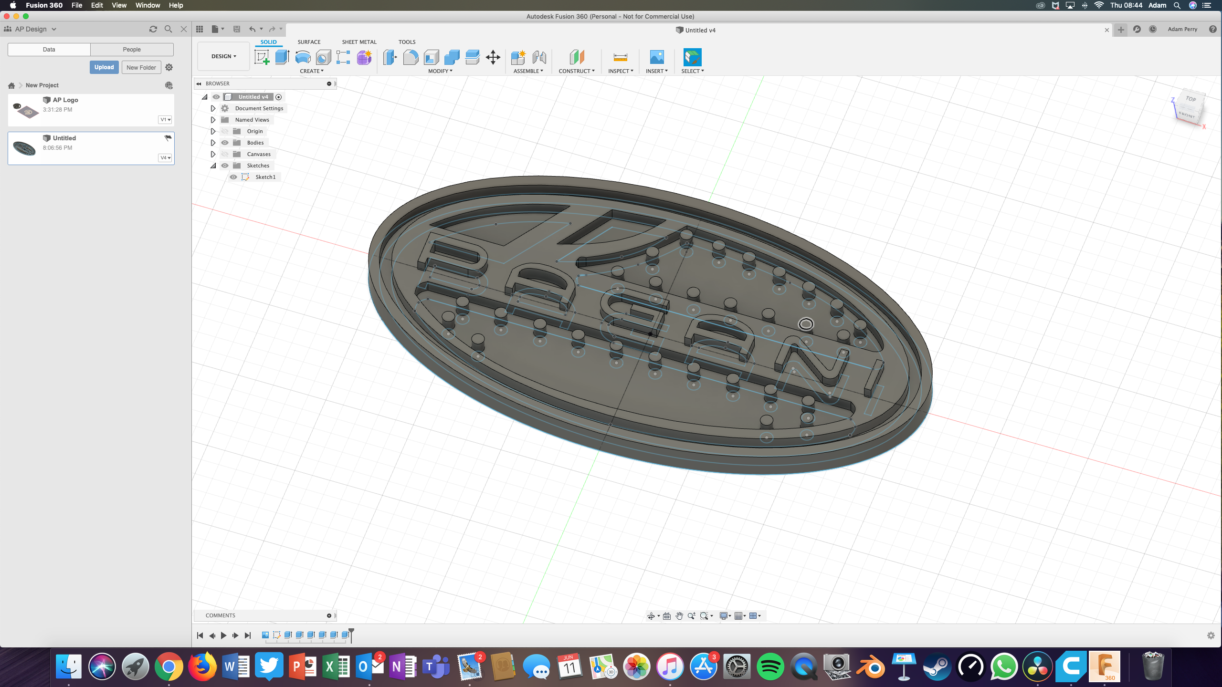Choose the Revolve tool

click(303, 57)
